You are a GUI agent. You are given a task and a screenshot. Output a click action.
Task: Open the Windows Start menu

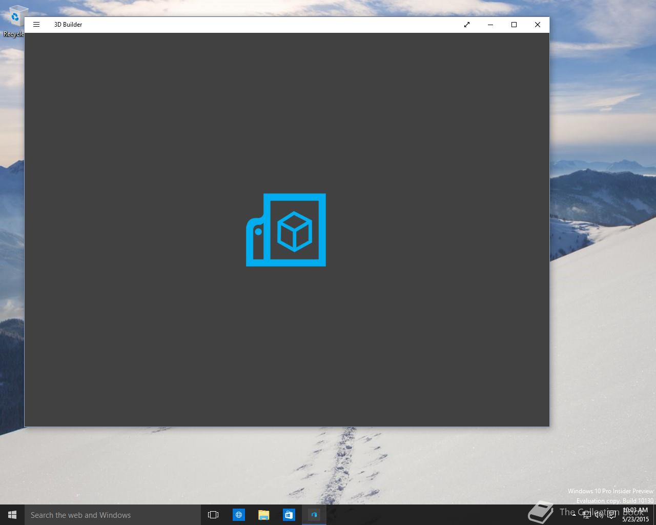click(12, 515)
